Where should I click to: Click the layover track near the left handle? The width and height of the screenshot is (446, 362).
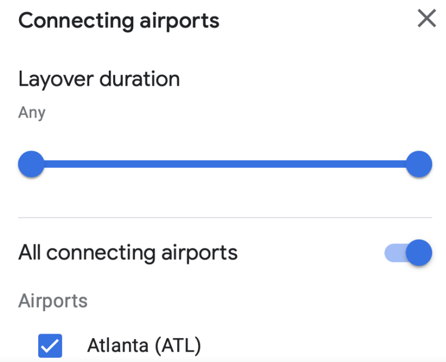[x=64, y=164]
